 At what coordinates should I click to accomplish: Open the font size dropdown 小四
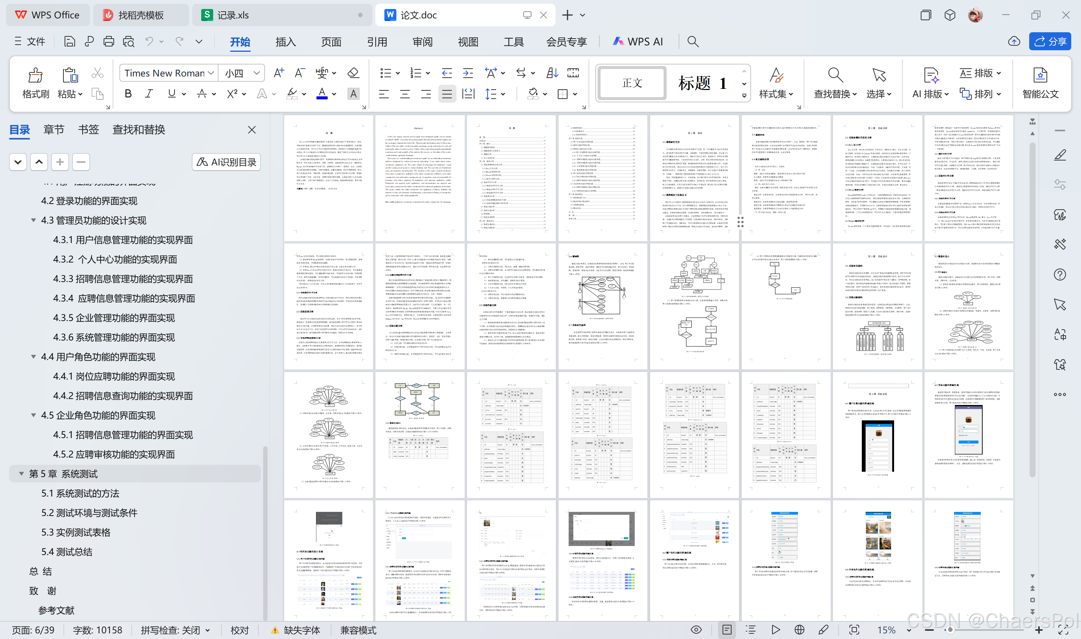coord(241,73)
